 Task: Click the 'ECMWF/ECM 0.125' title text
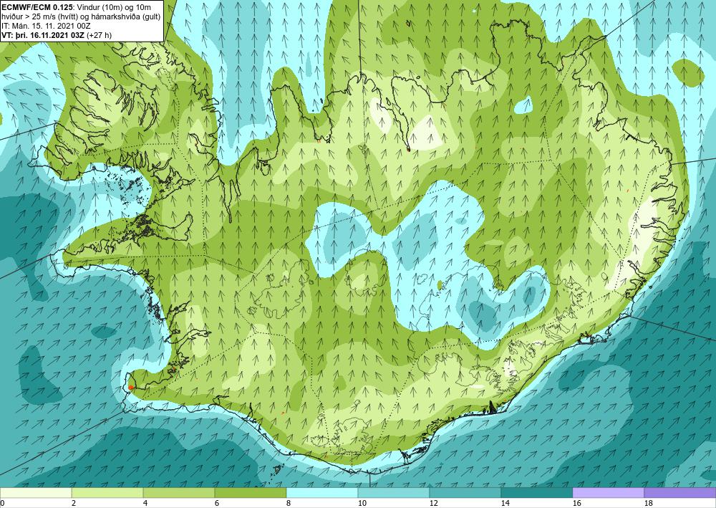pyautogui.click(x=37, y=7)
